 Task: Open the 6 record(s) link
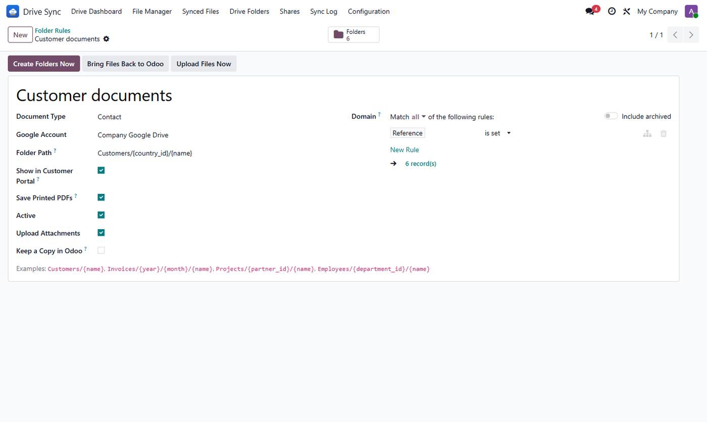coord(421,164)
